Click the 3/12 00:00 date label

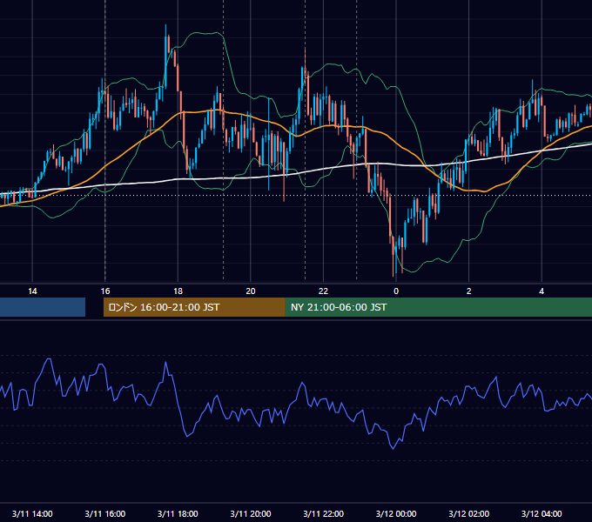396,513
